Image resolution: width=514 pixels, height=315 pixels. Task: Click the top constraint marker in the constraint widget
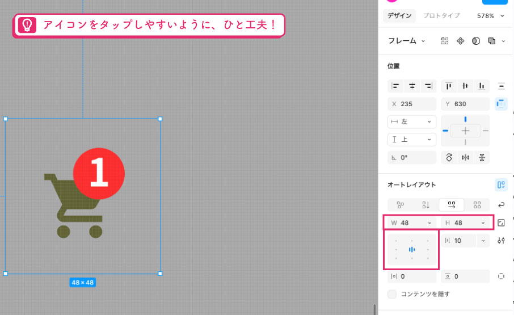[465, 119]
